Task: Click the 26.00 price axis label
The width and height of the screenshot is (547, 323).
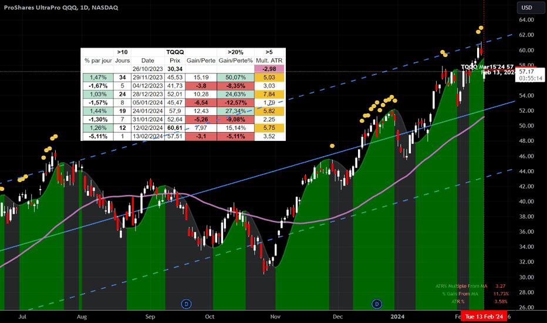Action: click(526, 307)
